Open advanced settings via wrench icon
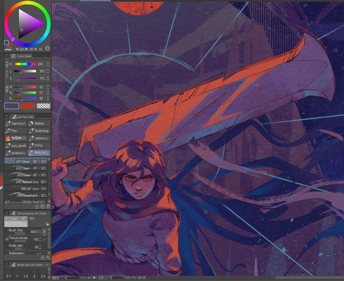This screenshot has height=281, width=344. [49, 258]
